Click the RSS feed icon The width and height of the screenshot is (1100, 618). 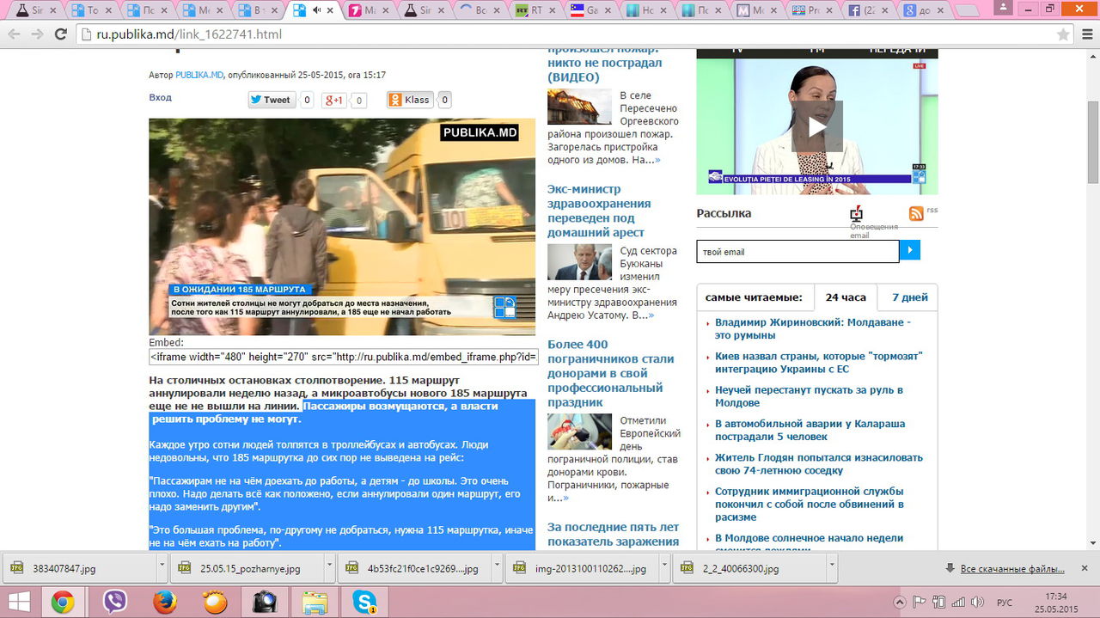click(x=916, y=213)
